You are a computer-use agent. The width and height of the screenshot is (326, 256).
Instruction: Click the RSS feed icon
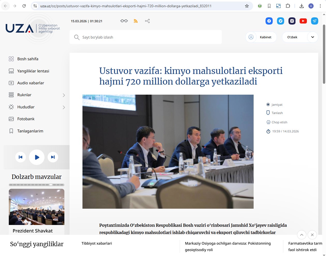136,21
